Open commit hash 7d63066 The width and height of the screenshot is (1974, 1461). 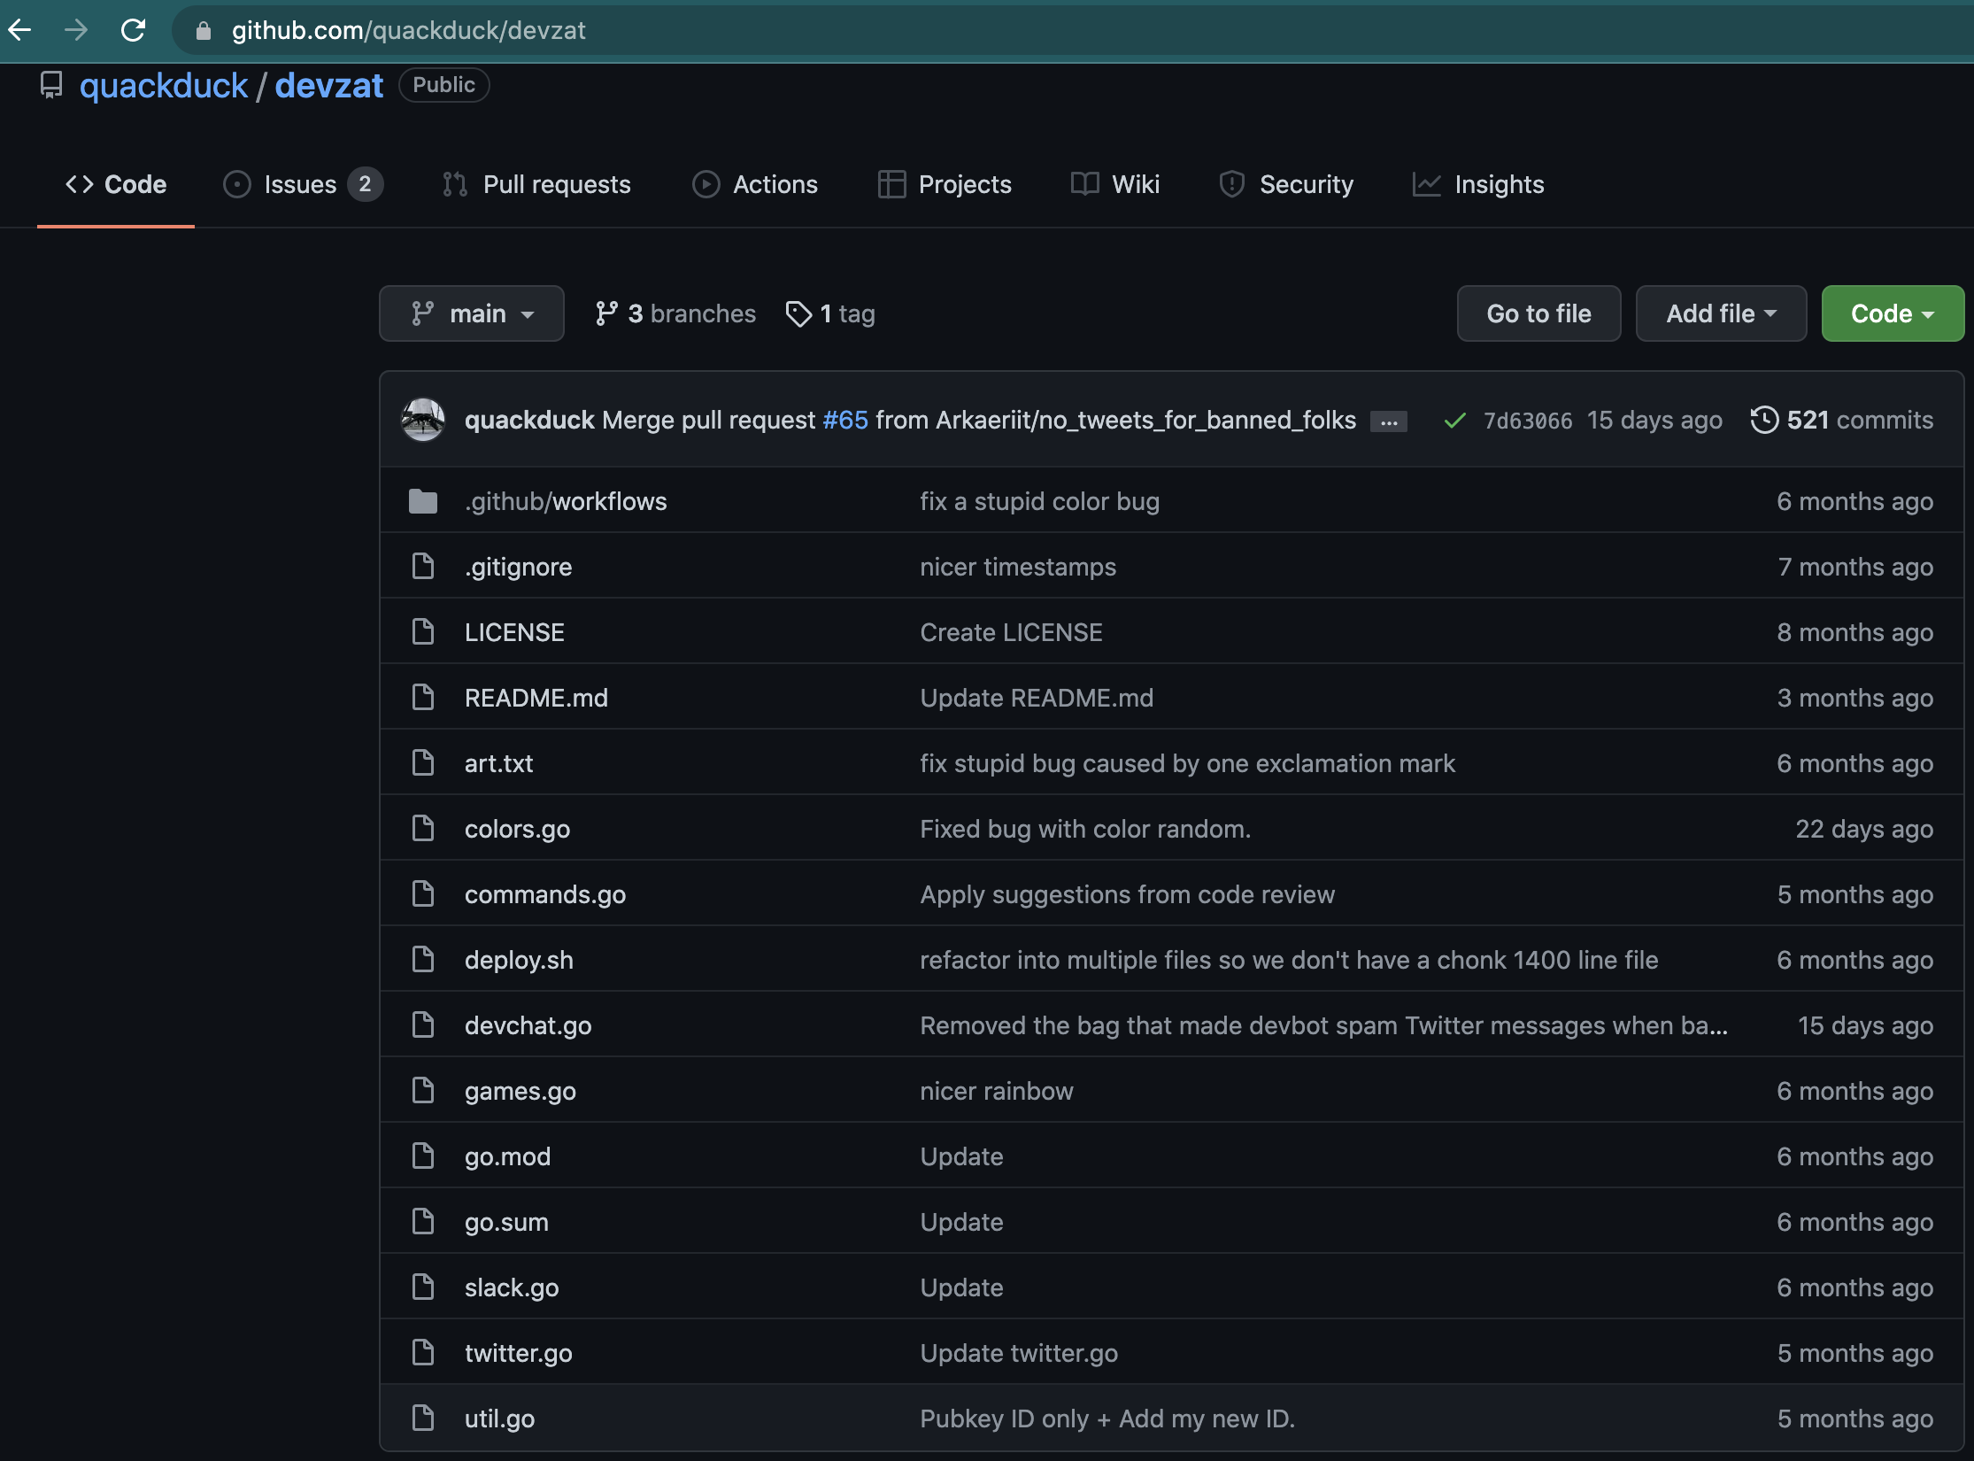coord(1528,421)
